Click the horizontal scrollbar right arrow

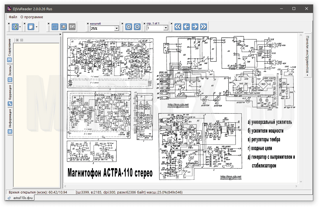(296, 186)
